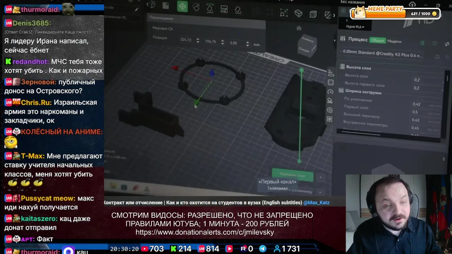452x254 pixels.
Task: Click the total viewers count 1 731
Action: tap(291, 249)
